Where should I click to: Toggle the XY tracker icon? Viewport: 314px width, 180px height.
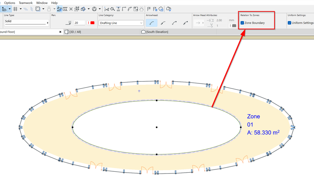tap(4, 9)
